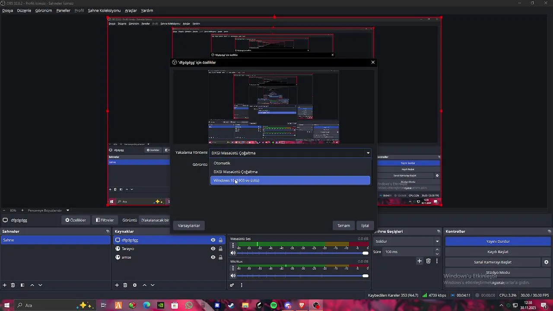This screenshot has height=311, width=553.
Task: Open Mic/Aux three-dot options menu
Action: pos(233,268)
